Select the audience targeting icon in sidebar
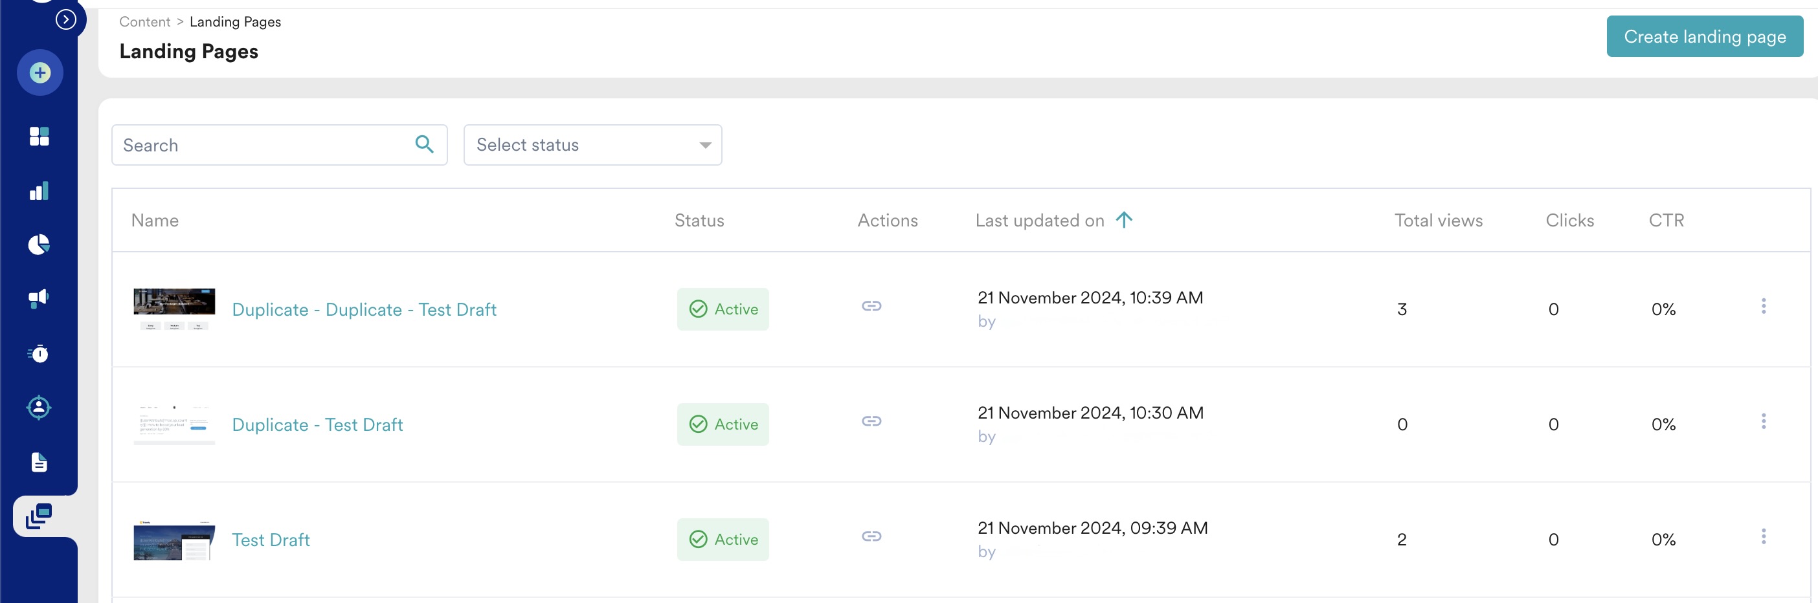Image resolution: width=1818 pixels, height=603 pixels. (x=39, y=408)
